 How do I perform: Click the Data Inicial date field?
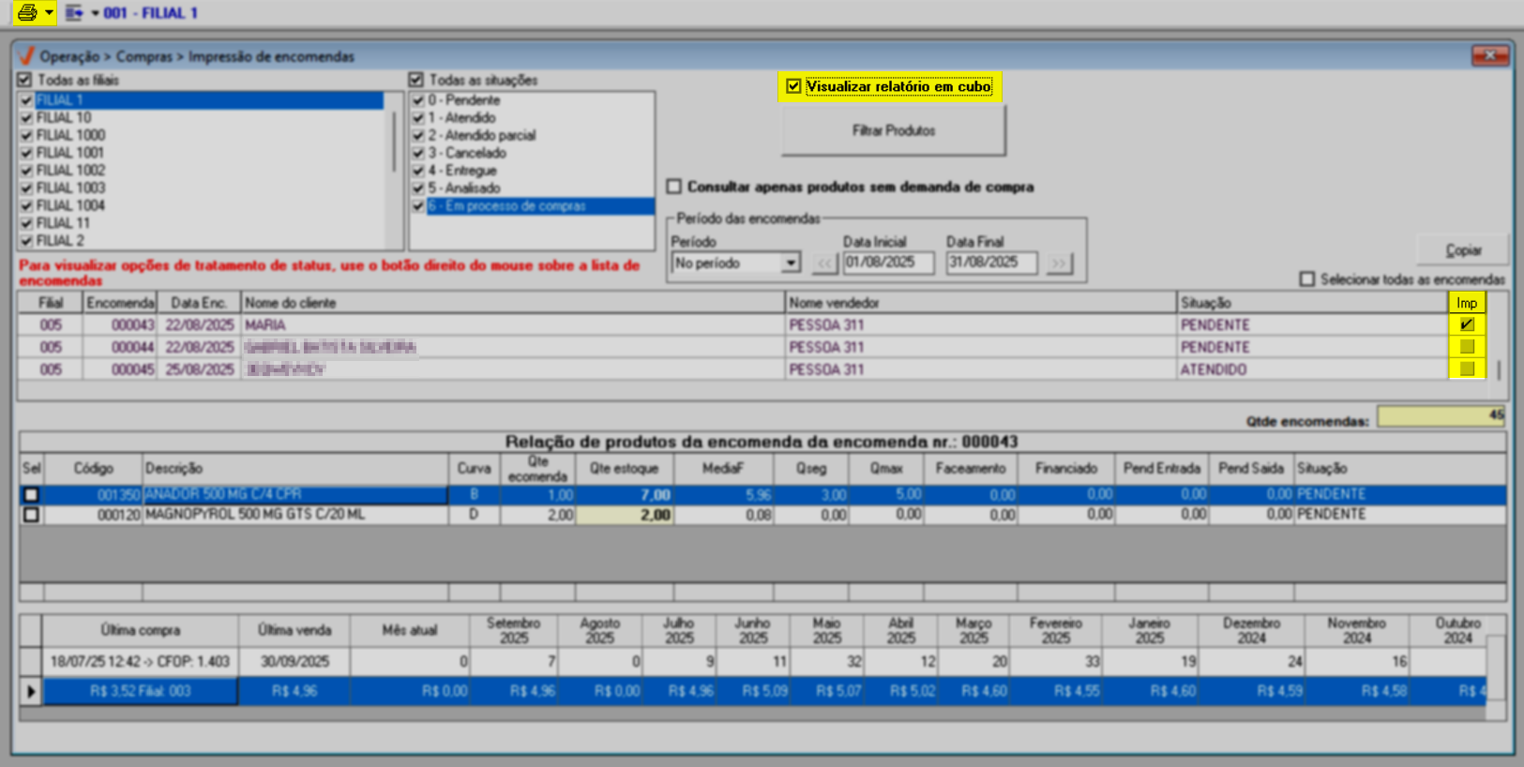(887, 263)
